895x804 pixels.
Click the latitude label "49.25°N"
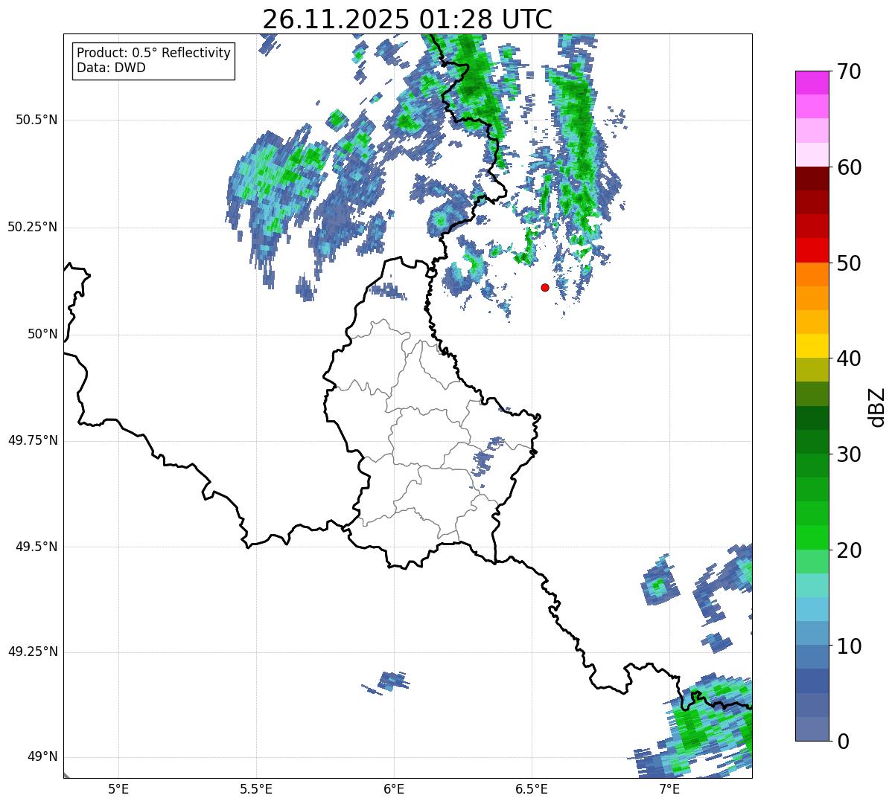(x=32, y=652)
